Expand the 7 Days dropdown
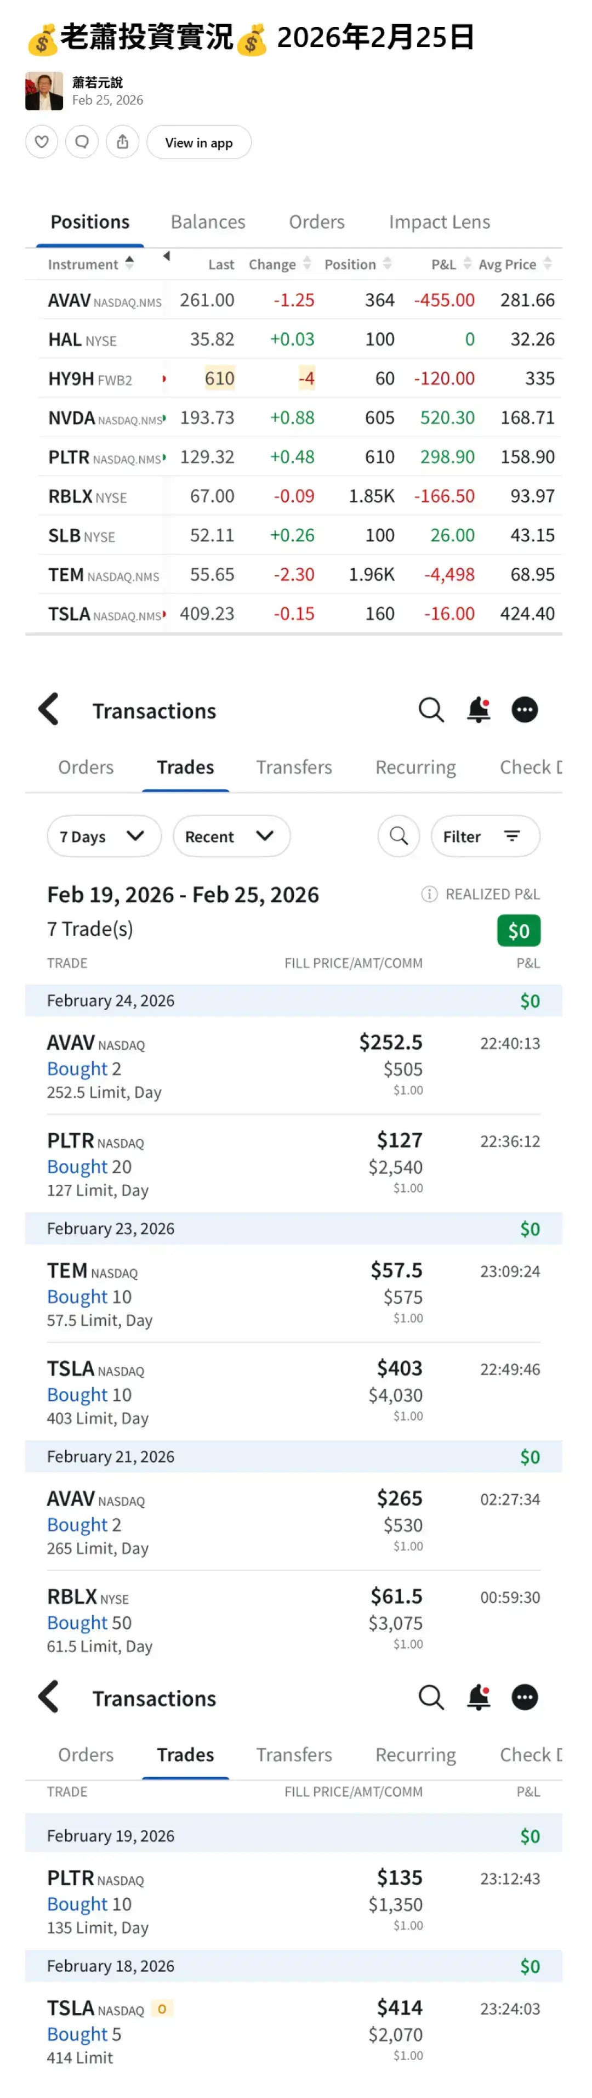The image size is (592, 2098). 104,836
